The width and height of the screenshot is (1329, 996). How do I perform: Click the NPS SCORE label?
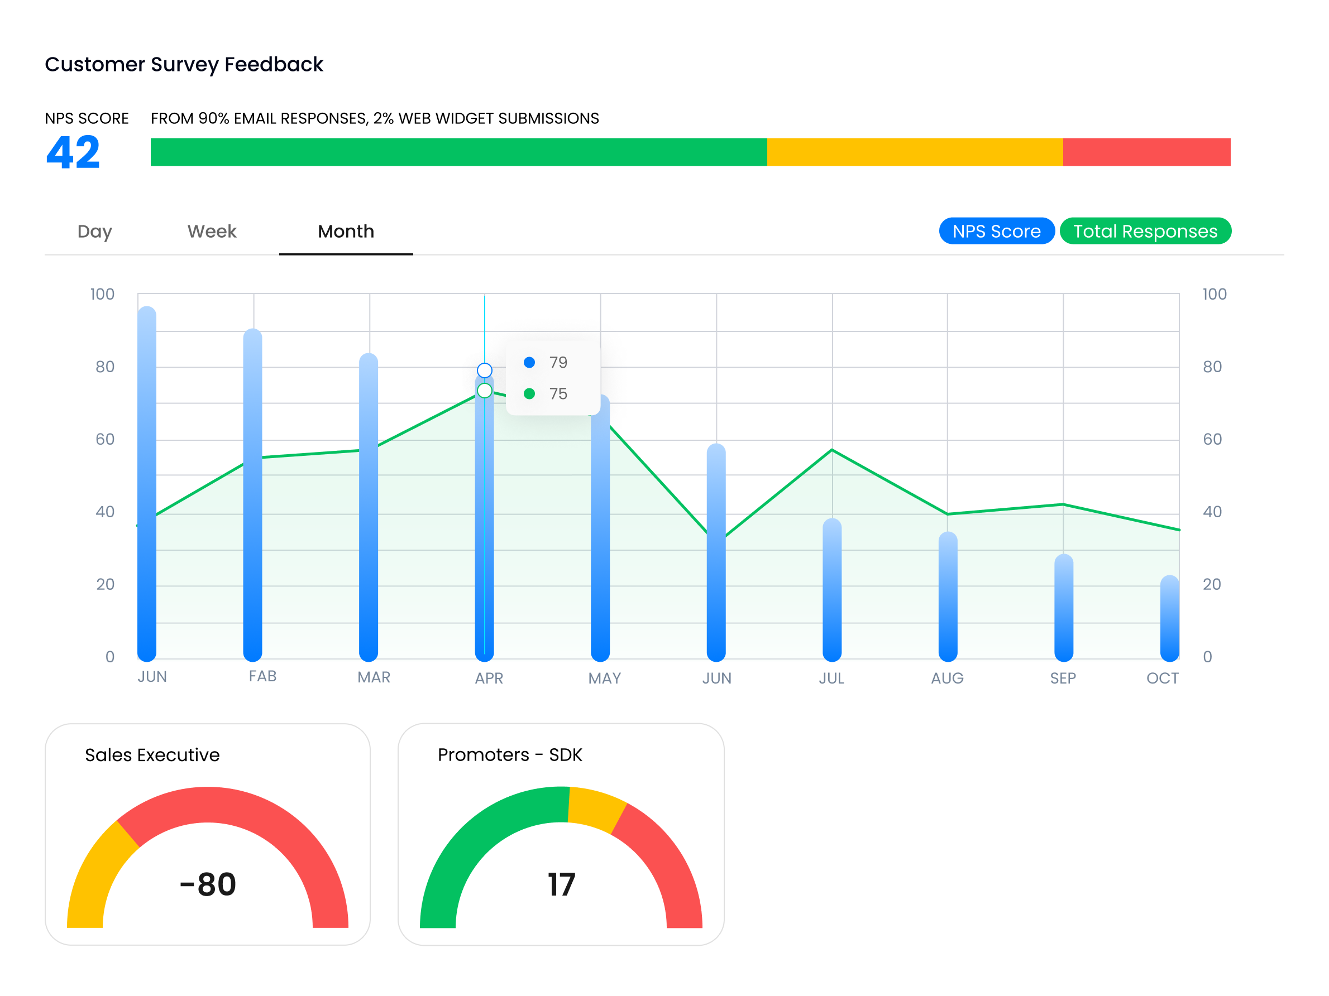(87, 118)
